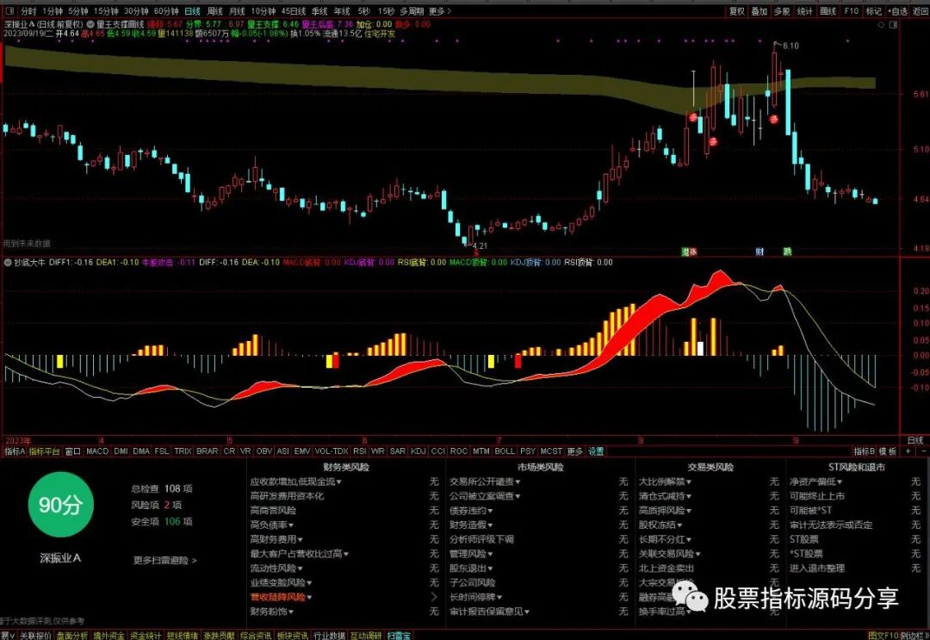
Task: Click the 设置 indicator settings button
Action: pyautogui.click(x=596, y=451)
